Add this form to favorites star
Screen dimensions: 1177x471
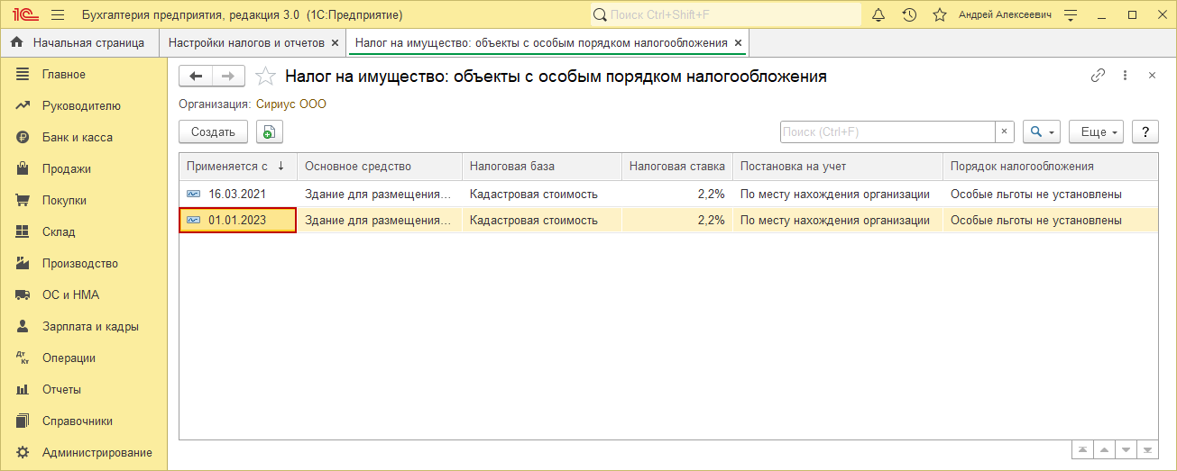[x=265, y=77]
